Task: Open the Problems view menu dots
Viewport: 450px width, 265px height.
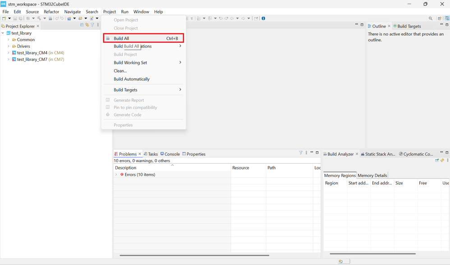Action: coord(306,153)
